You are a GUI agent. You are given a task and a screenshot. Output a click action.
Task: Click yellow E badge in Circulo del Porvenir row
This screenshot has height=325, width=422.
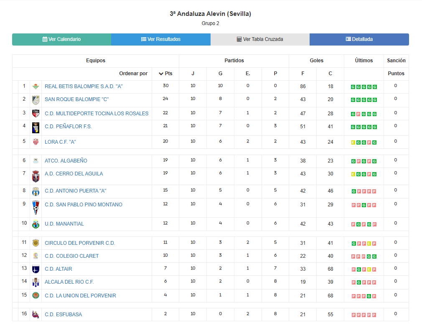click(369, 244)
